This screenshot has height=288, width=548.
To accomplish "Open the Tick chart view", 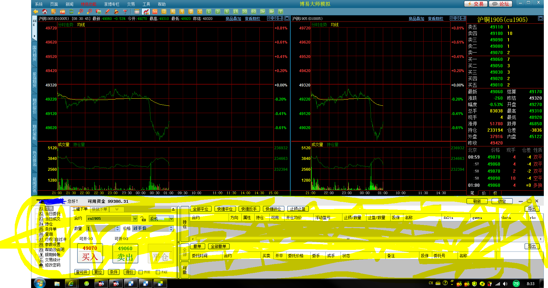I will click(155, 12).
